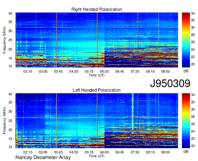Click the '07:30' time tick on Right Handed plot
198x161 pixels.
[x=135, y=71]
